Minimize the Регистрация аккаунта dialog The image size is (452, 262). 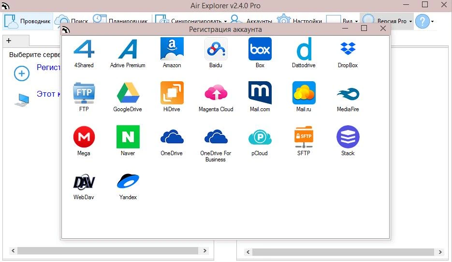(345, 28)
